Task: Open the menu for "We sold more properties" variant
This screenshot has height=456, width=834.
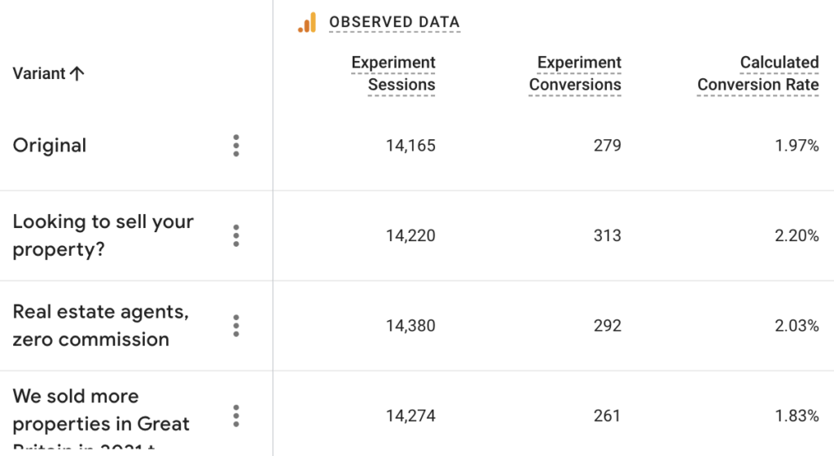Action: click(236, 415)
